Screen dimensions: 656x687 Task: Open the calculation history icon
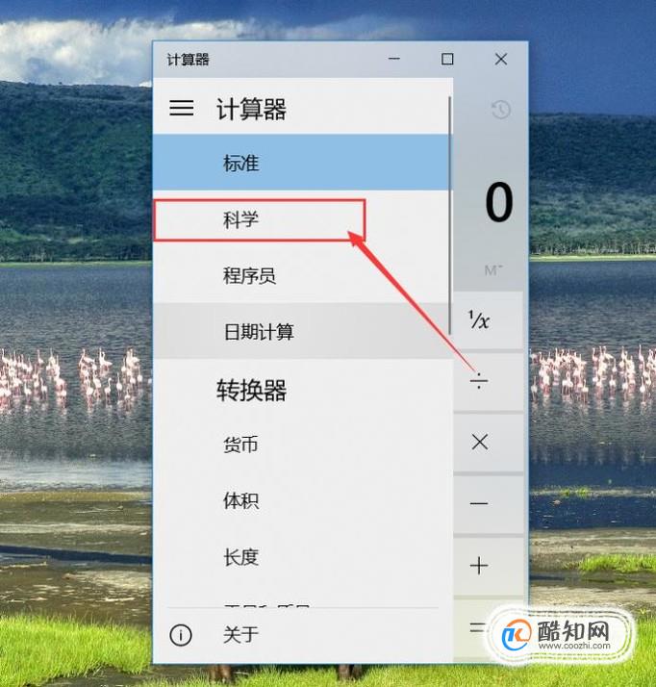tap(500, 110)
